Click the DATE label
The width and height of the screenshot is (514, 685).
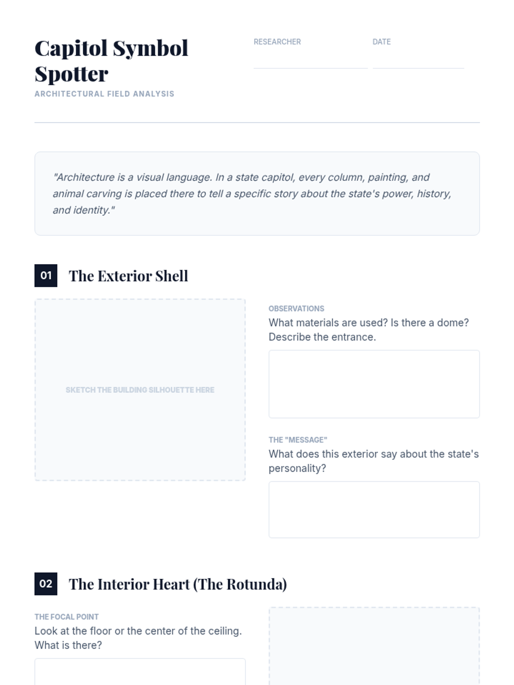pyautogui.click(x=381, y=42)
